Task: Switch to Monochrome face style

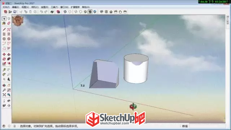Action: point(95,12)
